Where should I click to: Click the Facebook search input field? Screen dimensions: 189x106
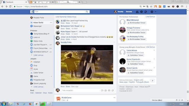(60, 12)
